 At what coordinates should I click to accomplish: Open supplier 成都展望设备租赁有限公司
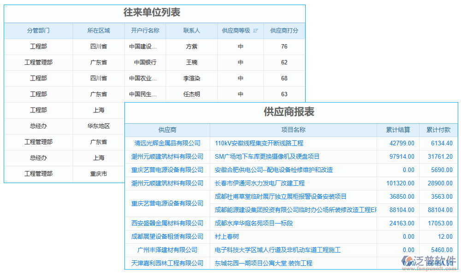point(168,236)
